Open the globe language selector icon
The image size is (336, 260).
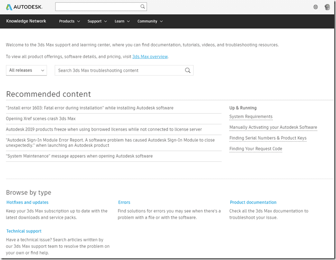tap(316, 7)
